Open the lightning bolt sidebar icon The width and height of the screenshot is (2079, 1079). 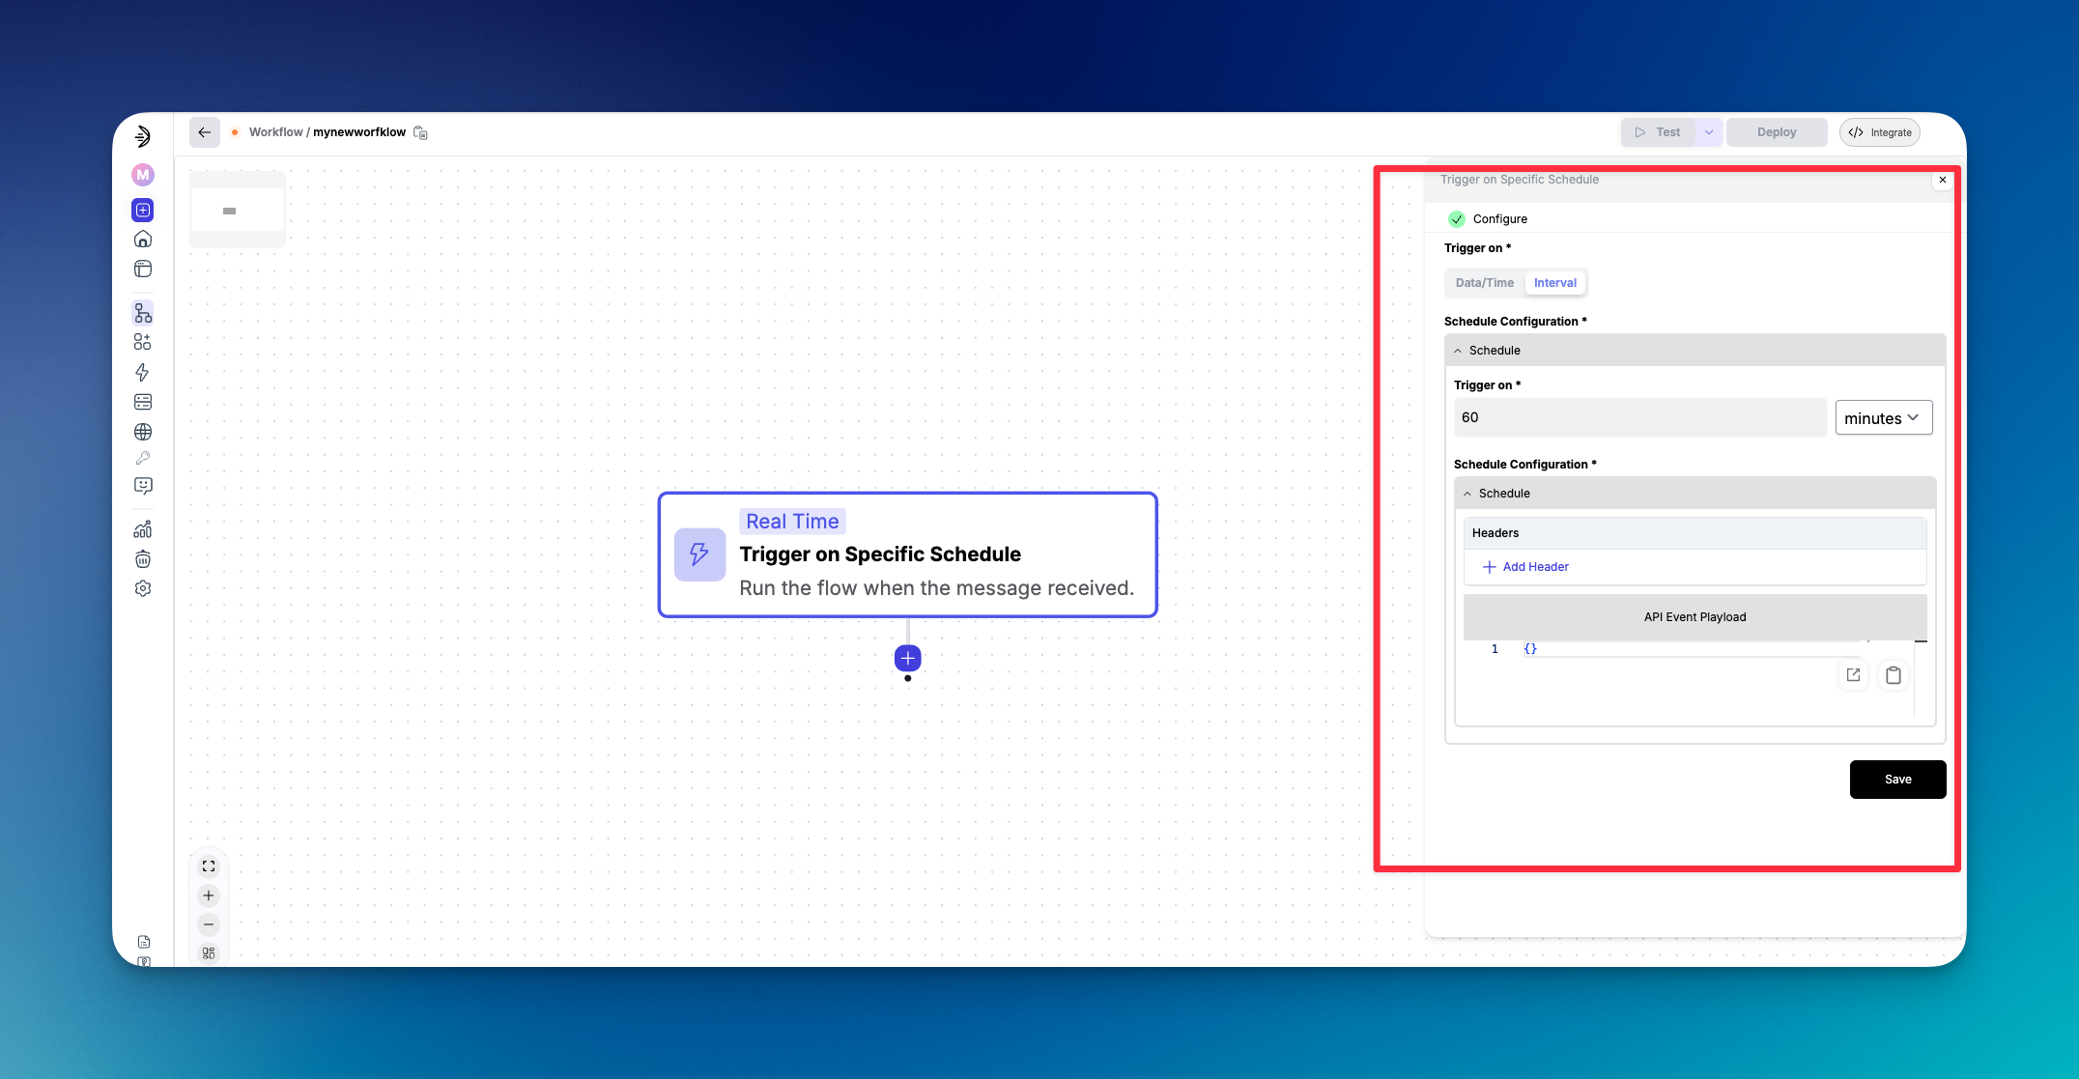coord(143,372)
